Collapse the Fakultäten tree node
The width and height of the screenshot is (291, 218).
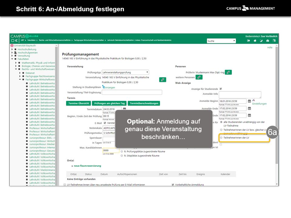pos(12,59)
